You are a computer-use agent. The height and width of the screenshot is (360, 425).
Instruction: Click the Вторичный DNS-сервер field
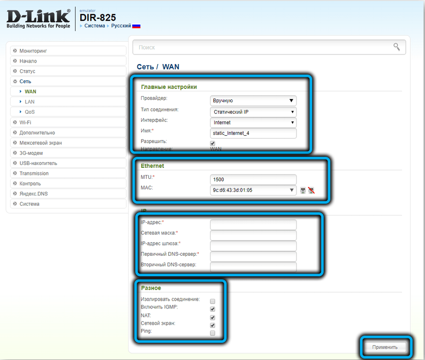coord(253,267)
